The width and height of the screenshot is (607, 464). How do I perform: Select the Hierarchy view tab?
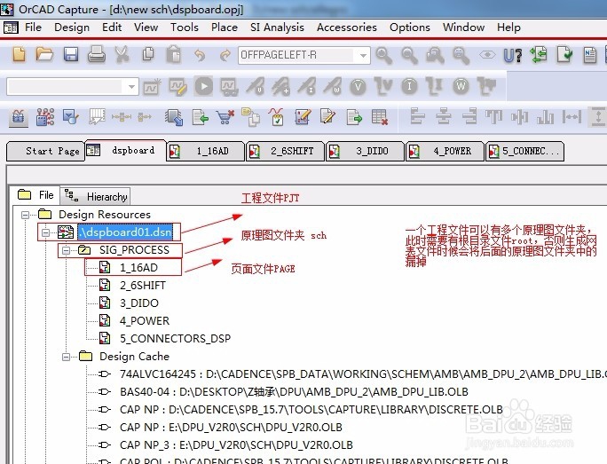(95, 197)
